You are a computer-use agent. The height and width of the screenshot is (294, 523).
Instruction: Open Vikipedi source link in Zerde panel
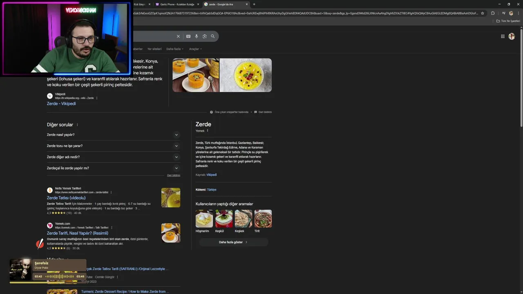coord(211,175)
